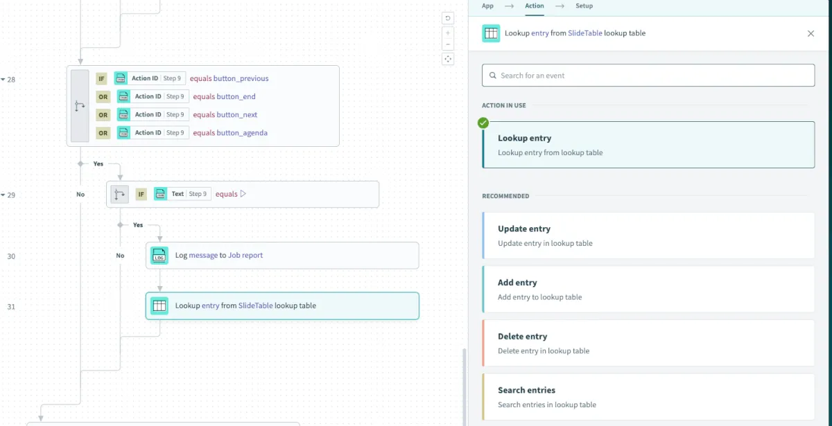This screenshot has width=832, height=426.
Task: Click the table icon in step 31
Action: (159, 305)
